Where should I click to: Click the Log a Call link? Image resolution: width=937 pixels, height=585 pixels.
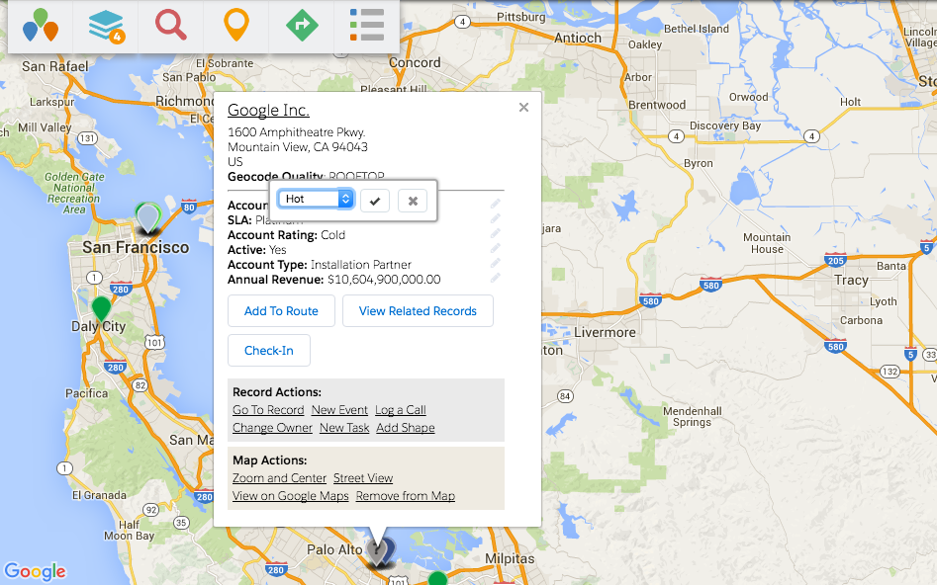(401, 410)
